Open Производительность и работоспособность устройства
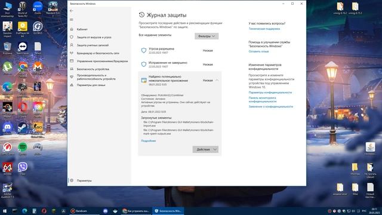The height and width of the screenshot is (215, 382). tap(96, 77)
